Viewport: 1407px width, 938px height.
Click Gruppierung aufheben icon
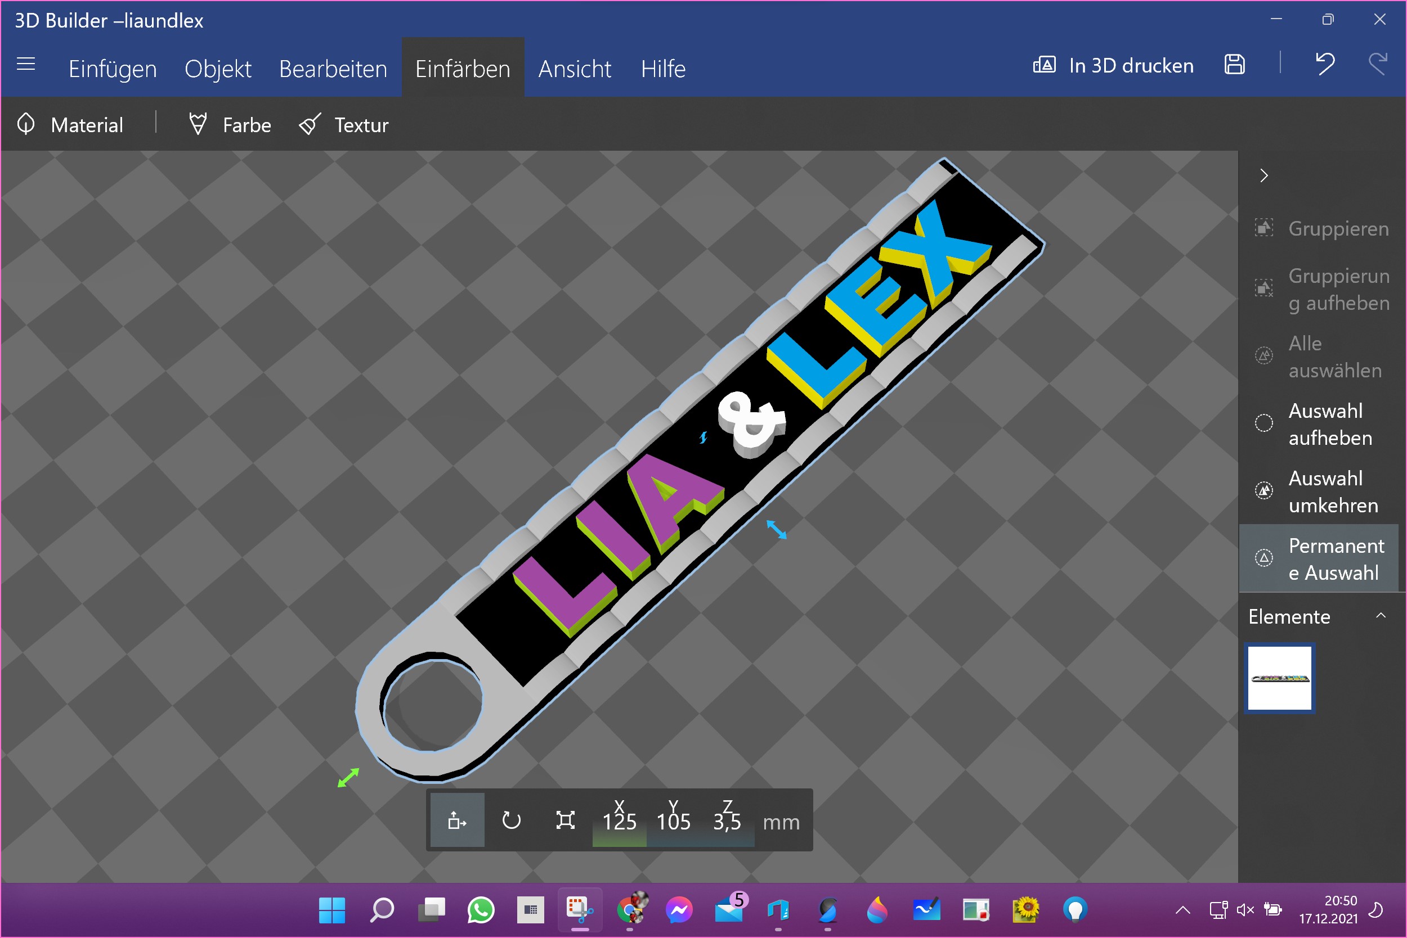tap(1264, 288)
